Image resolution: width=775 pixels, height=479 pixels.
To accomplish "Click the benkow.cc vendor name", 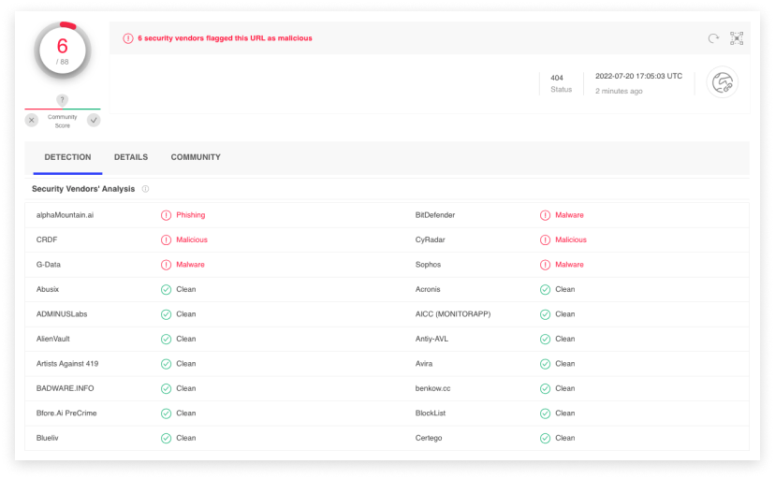I will point(433,388).
